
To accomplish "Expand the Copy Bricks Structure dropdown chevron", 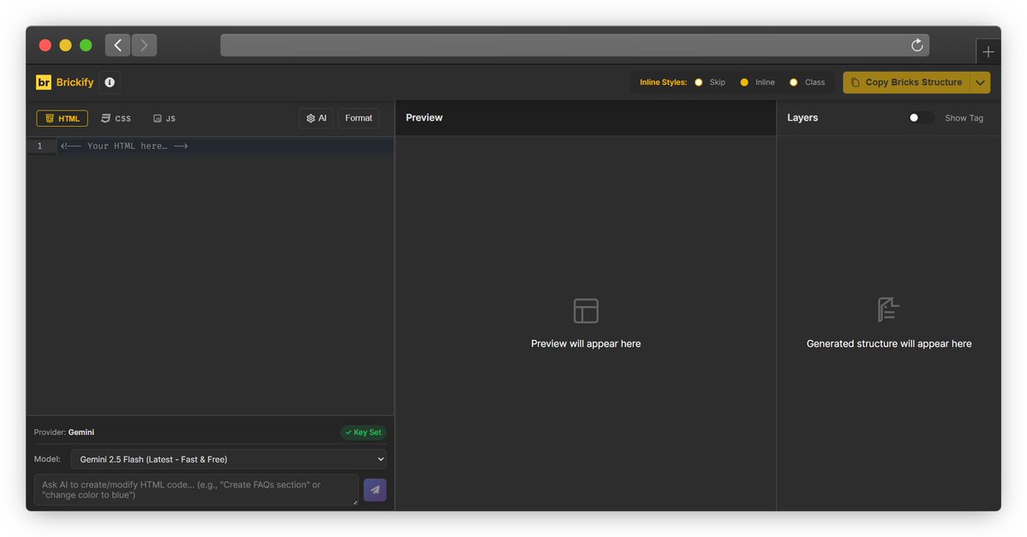I will [x=982, y=82].
